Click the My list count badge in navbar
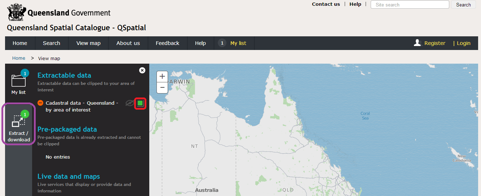 click(222, 43)
